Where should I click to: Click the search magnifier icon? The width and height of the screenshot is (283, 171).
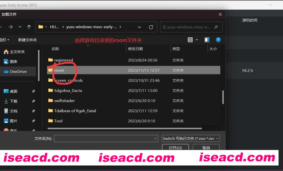216,27
